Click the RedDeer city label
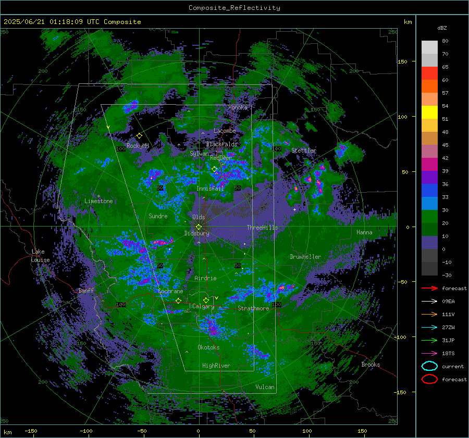This screenshot has height=438, width=469. pos(221,158)
